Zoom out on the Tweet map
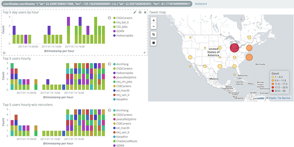The width and height of the screenshot is (294, 147). 153,26
